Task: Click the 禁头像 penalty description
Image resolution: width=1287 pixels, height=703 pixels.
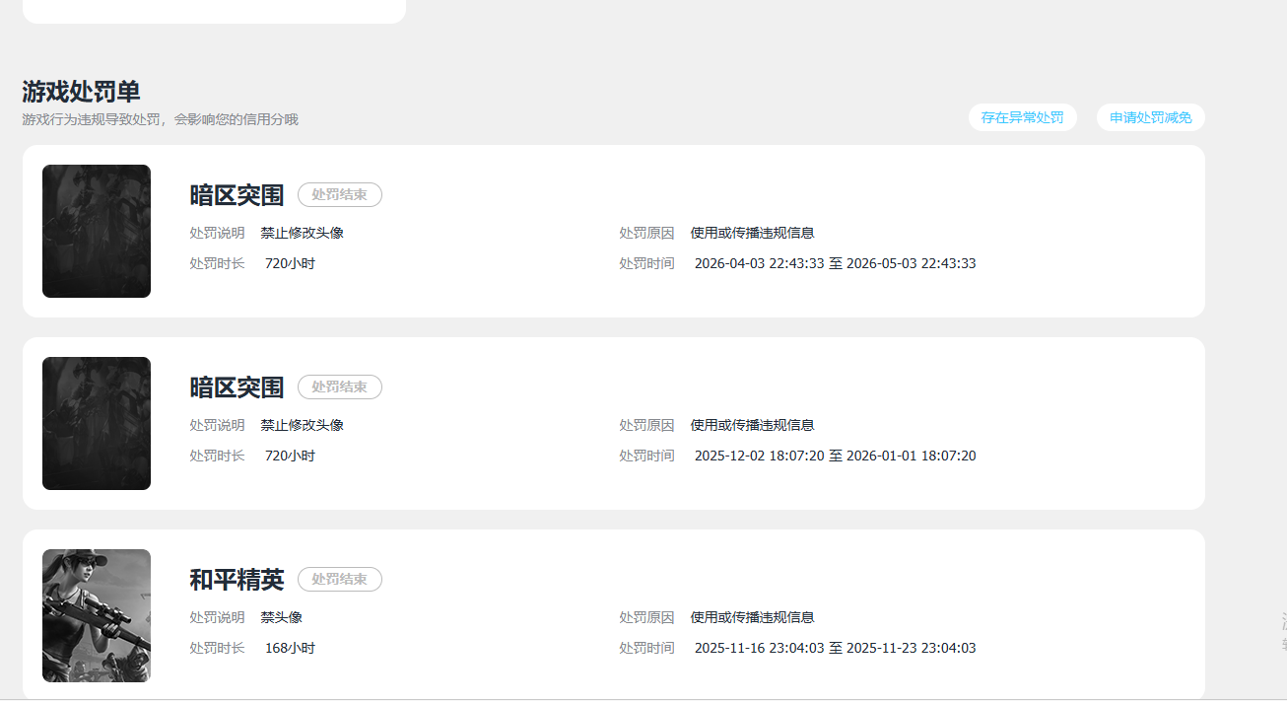Action: click(x=282, y=617)
